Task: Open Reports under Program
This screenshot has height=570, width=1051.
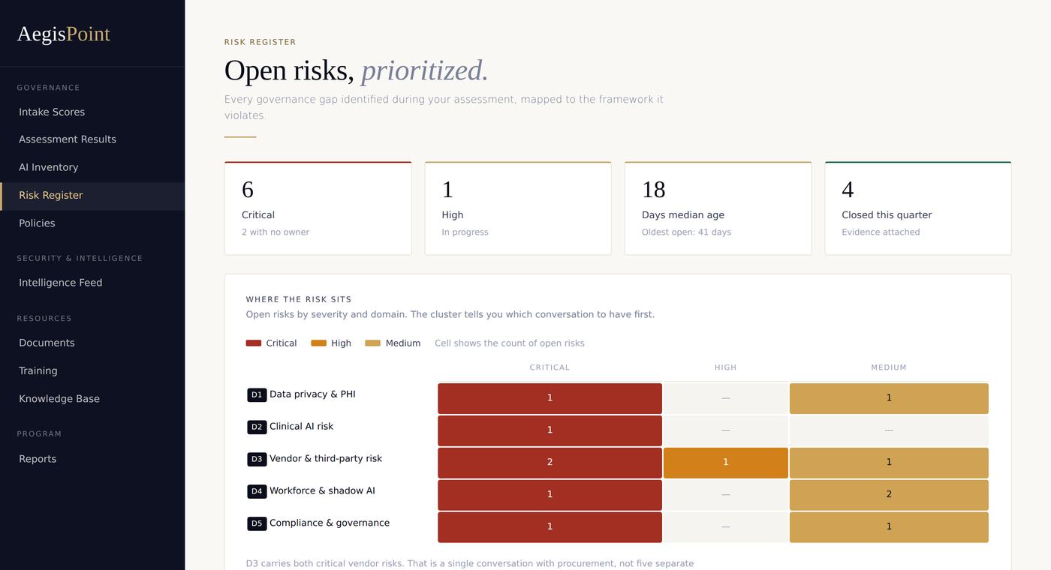Action: coord(92,459)
